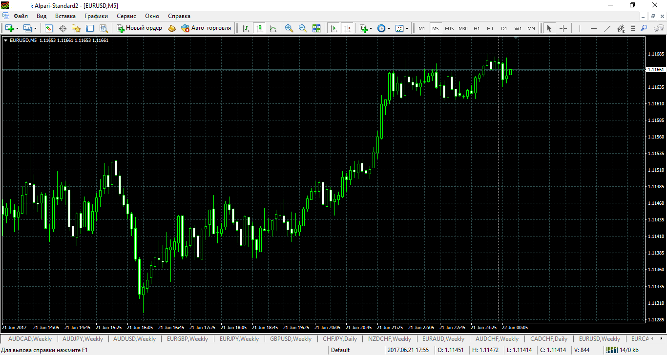
Task: Open the Data Window crosshair-circle icon
Action: [63, 28]
